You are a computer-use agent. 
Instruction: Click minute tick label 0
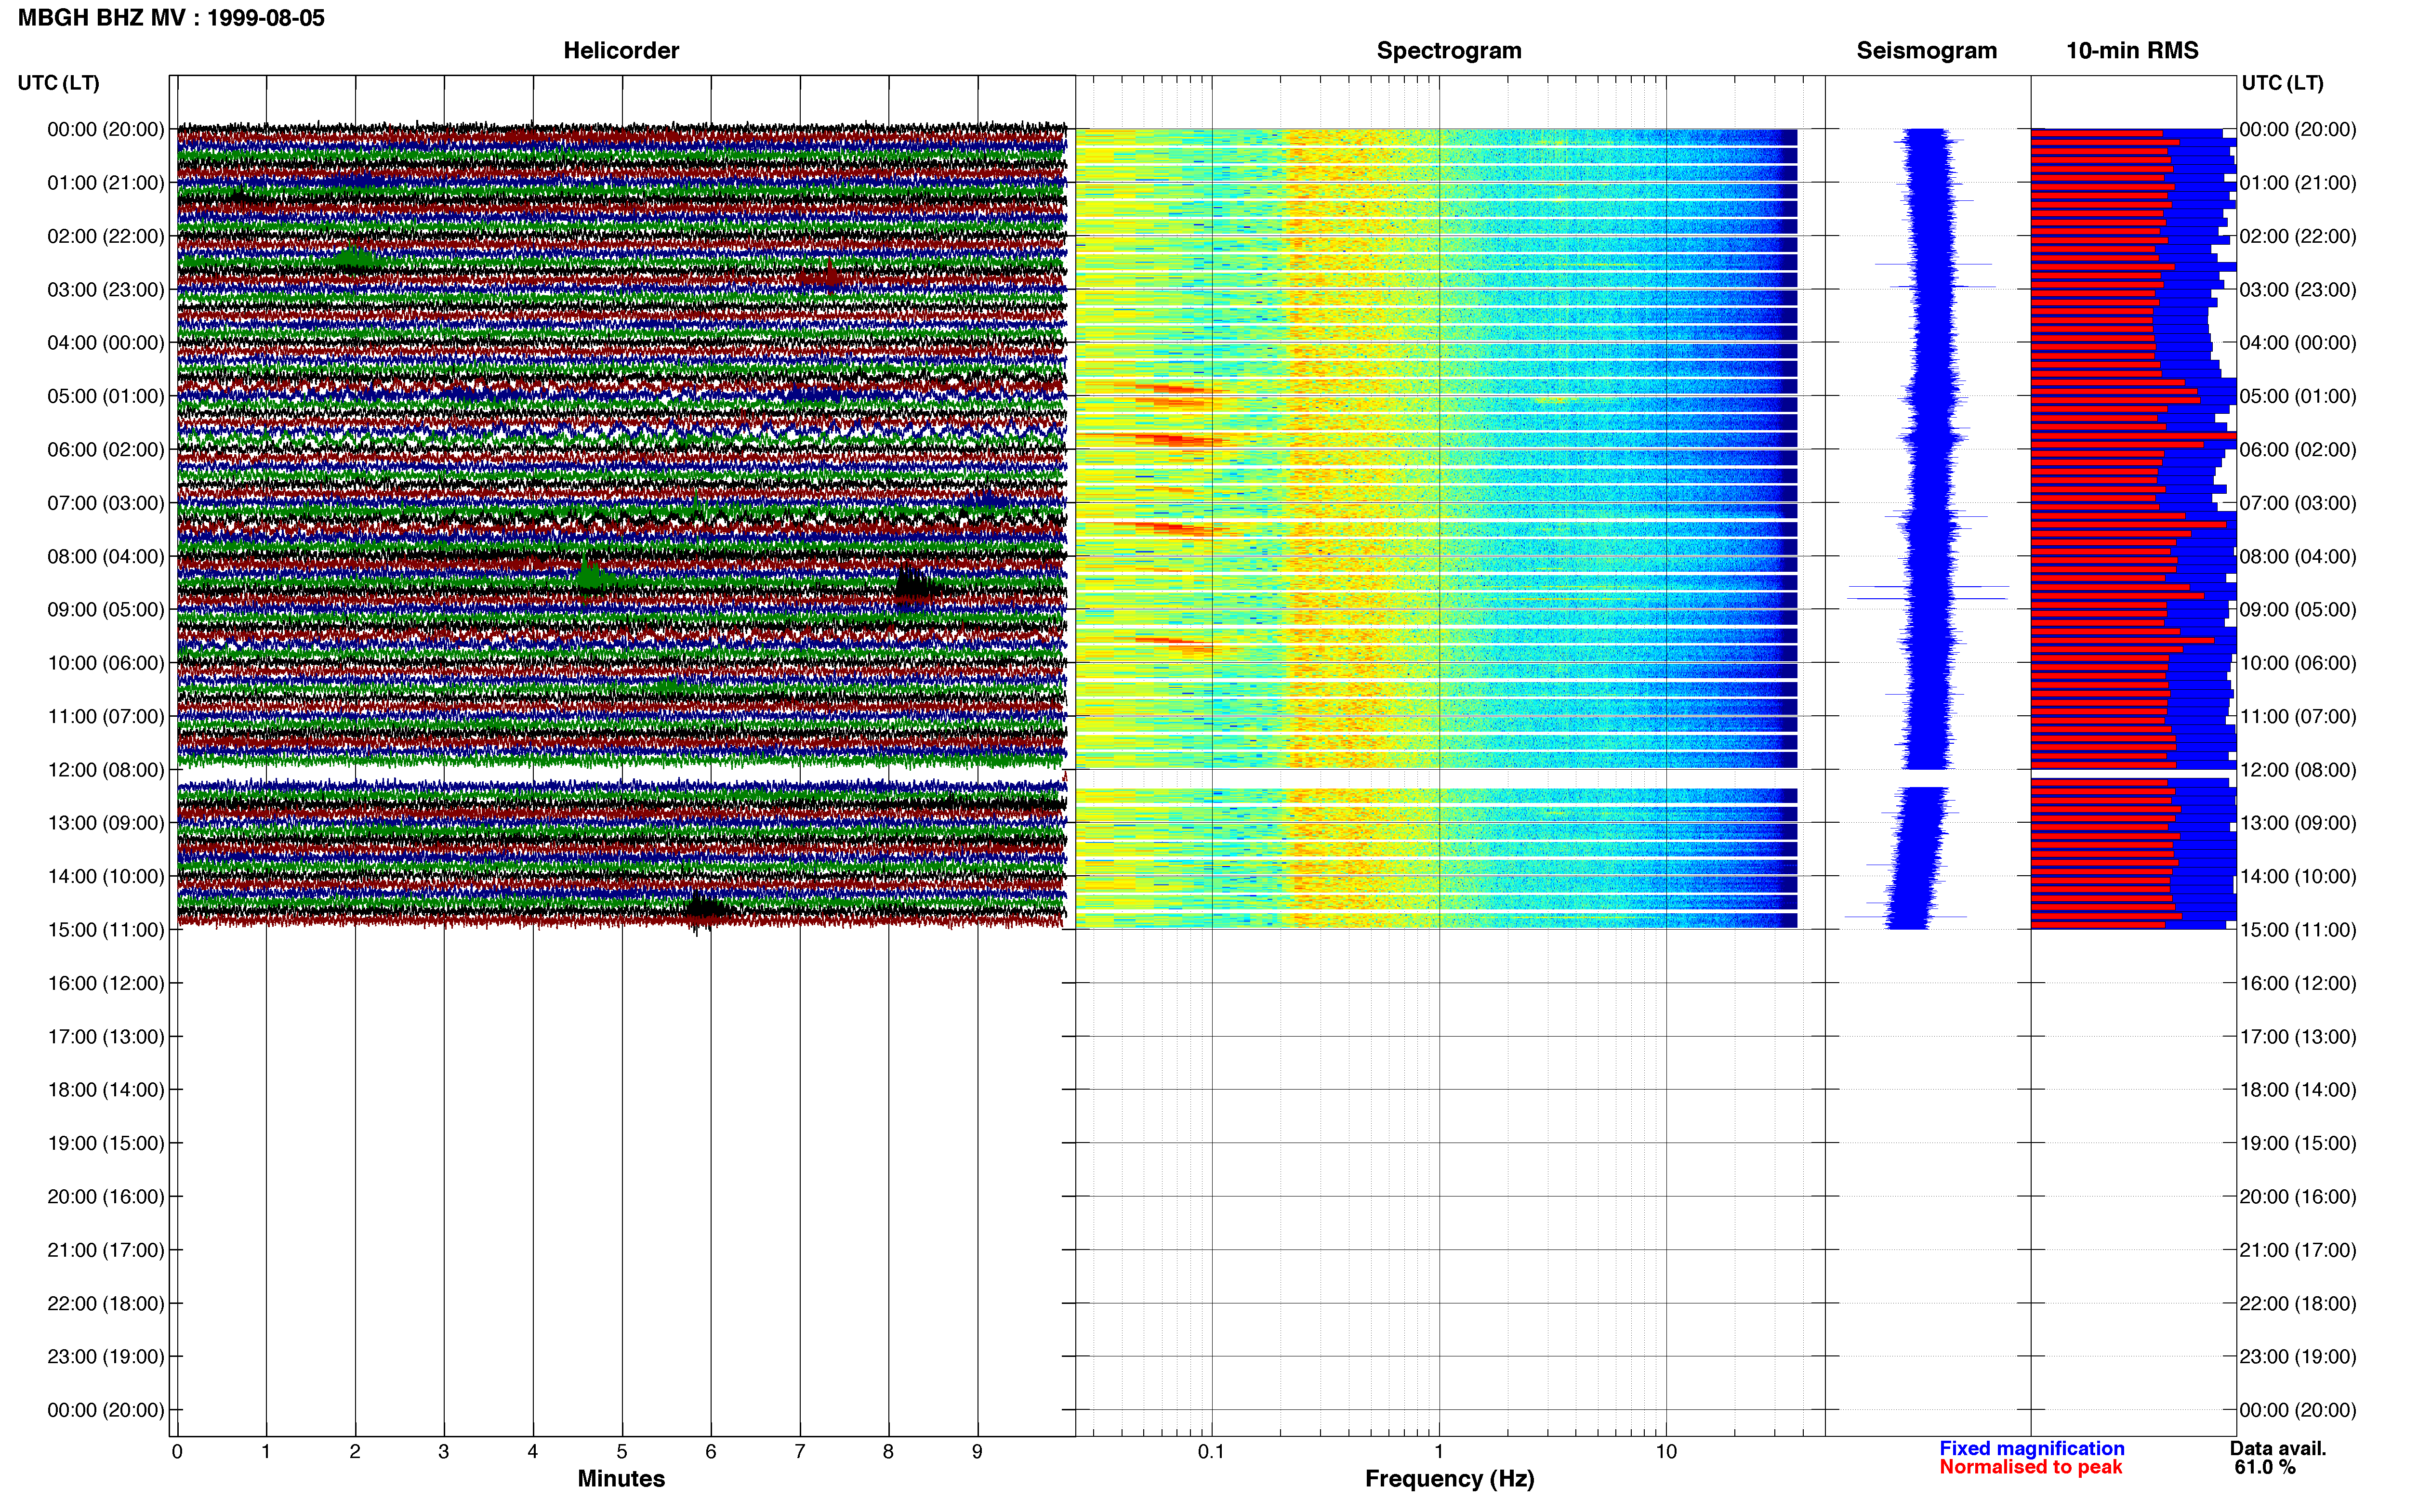[177, 1452]
